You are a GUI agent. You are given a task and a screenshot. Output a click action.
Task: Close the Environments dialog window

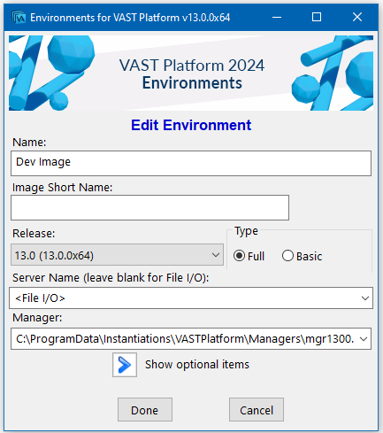(357, 18)
